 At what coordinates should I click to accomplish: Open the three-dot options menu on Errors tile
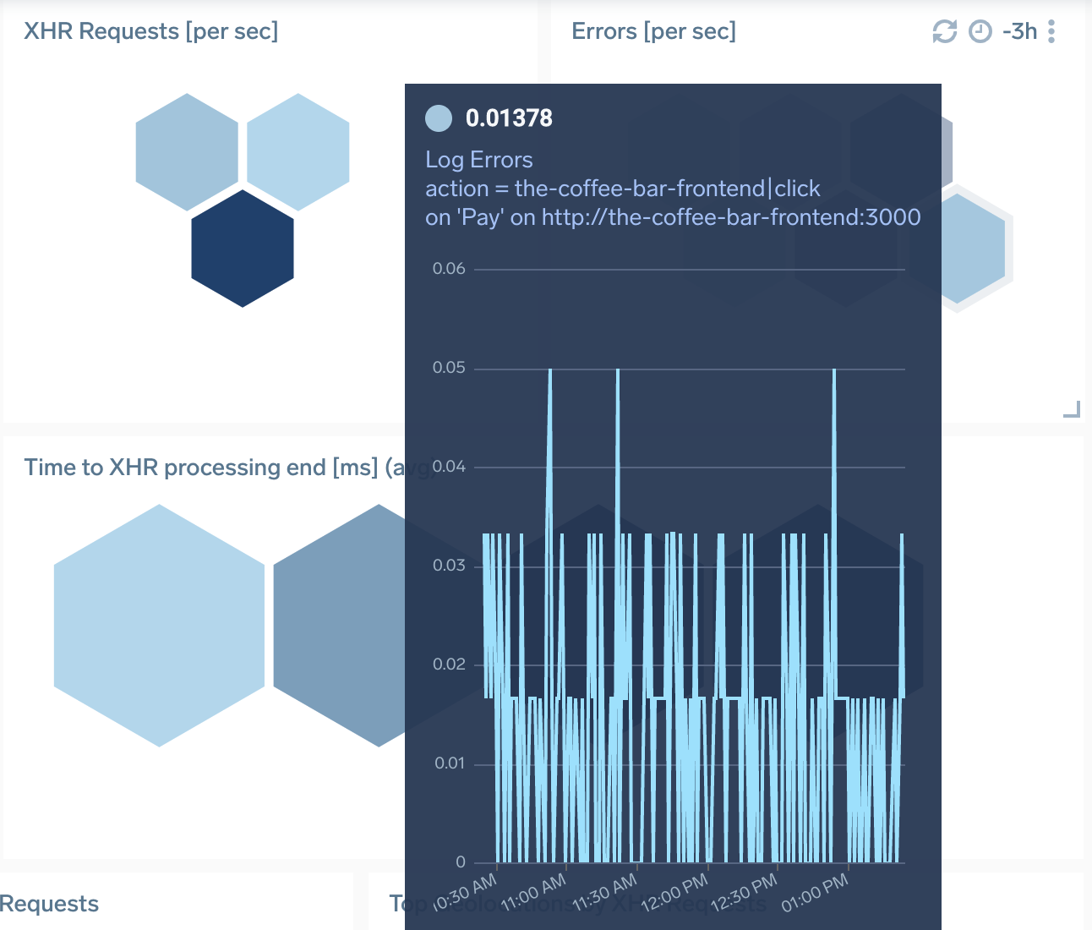pos(1051,31)
